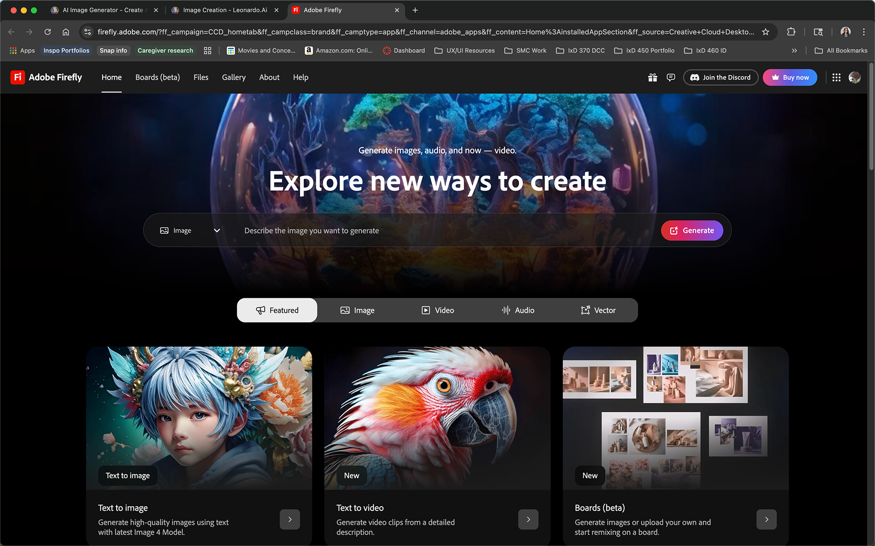Select the Featured category tab

point(277,310)
